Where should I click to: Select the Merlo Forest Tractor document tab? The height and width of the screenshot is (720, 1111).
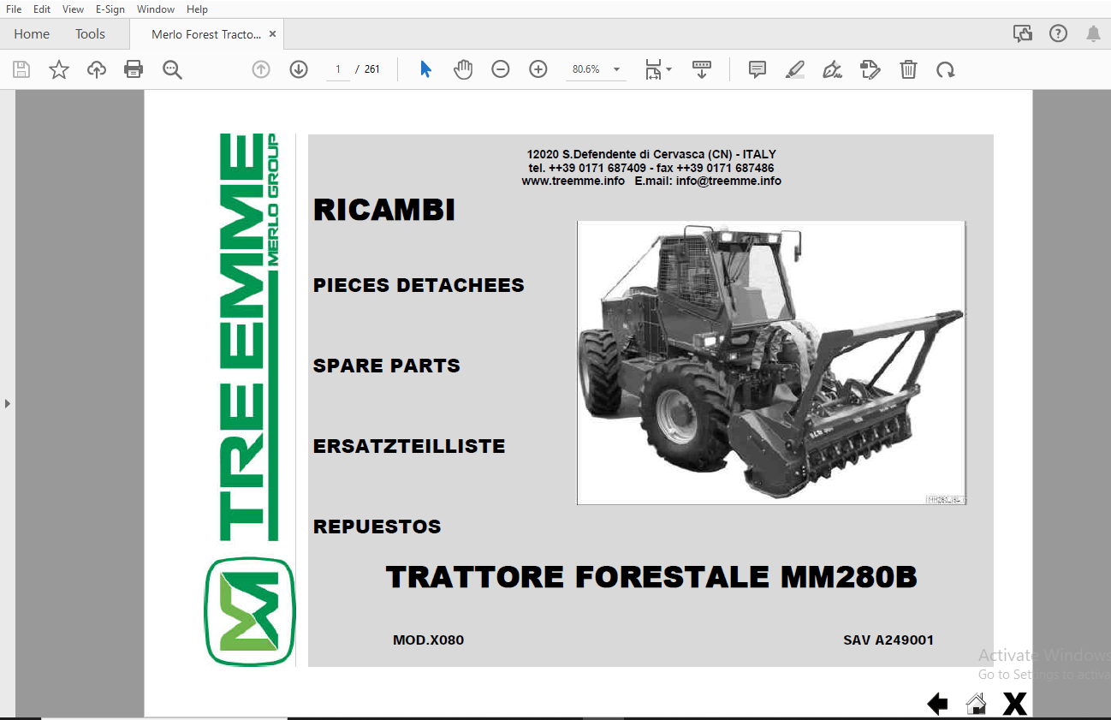pyautogui.click(x=206, y=34)
